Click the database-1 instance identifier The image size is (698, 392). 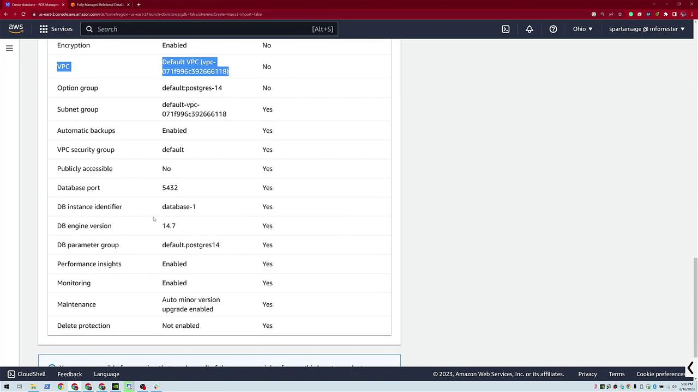pyautogui.click(x=179, y=207)
